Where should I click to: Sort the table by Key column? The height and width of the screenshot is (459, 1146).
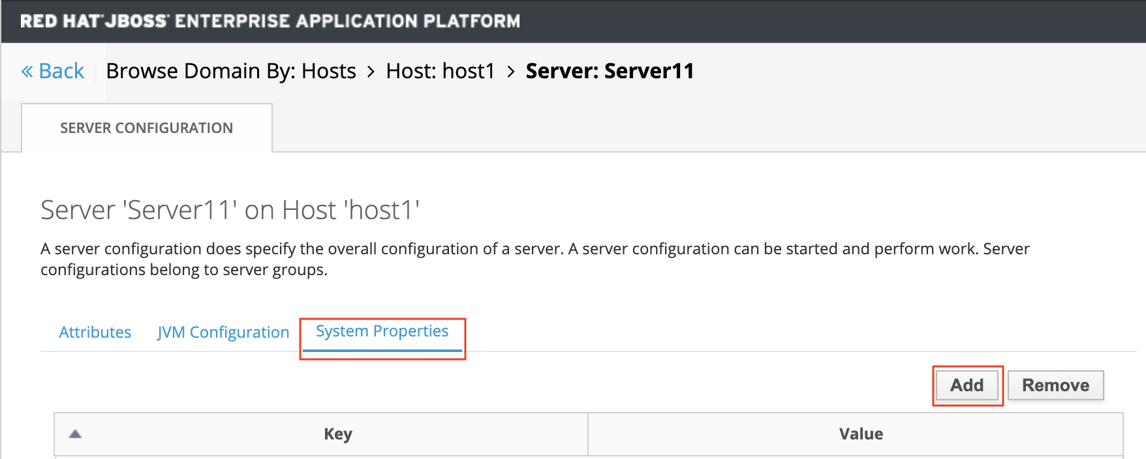point(337,434)
